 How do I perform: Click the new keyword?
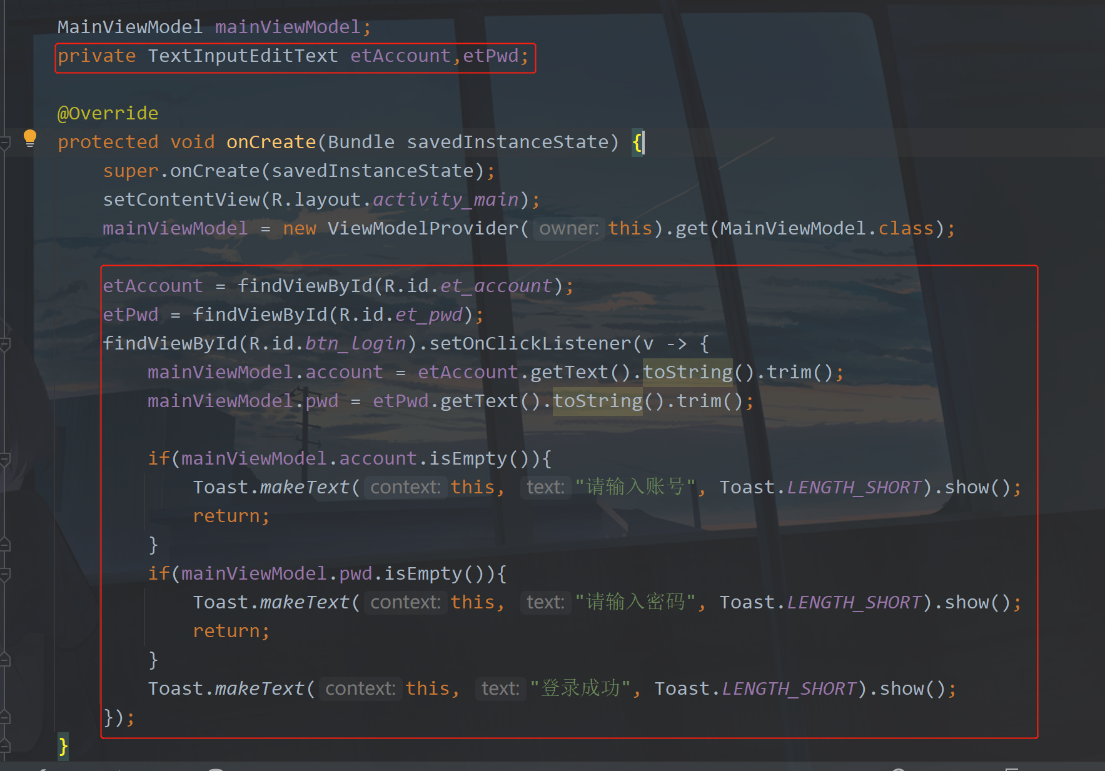click(x=300, y=228)
